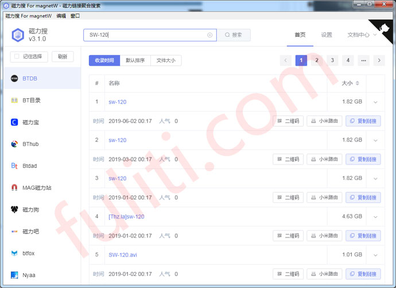The width and height of the screenshot is (396, 288).
Task: Open the 编辑 menu in menu bar
Action: pyautogui.click(x=61, y=16)
